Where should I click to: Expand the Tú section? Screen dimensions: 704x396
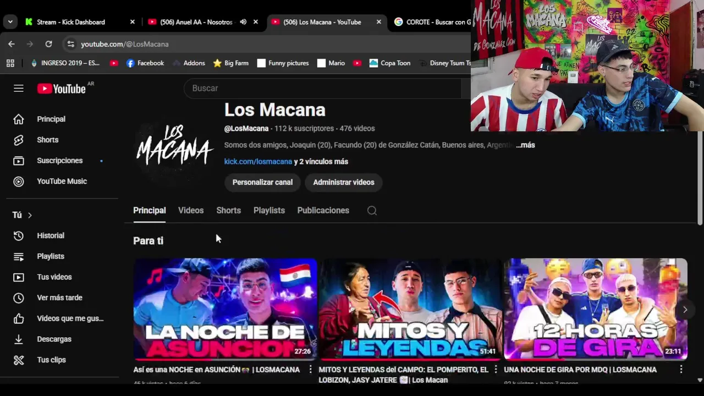point(23,215)
